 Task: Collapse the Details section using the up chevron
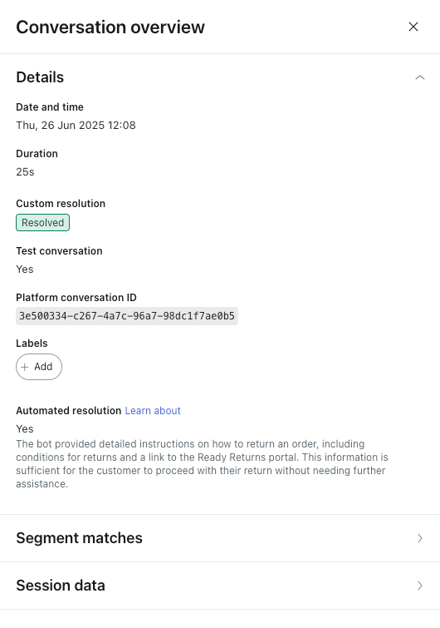[x=419, y=77]
